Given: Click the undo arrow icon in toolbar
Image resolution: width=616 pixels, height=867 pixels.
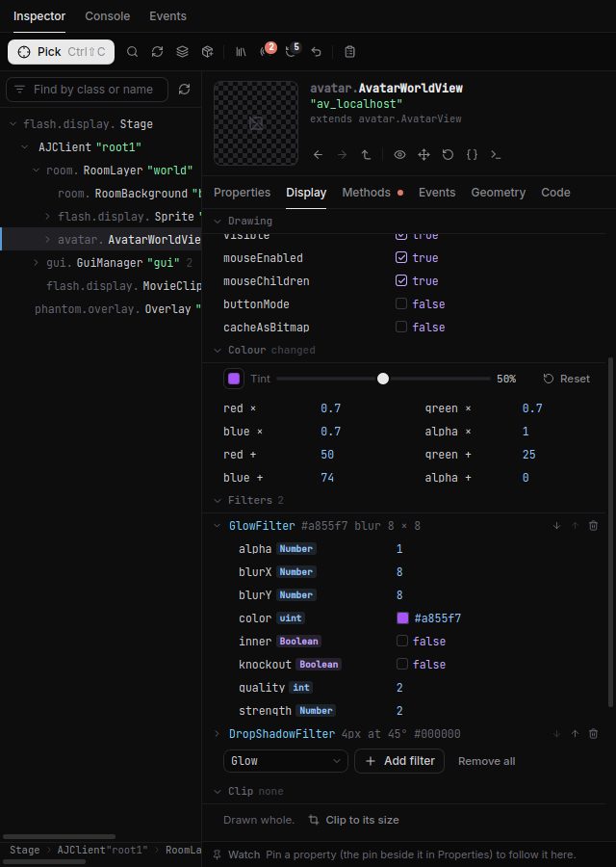Looking at the screenshot, I should [x=316, y=52].
